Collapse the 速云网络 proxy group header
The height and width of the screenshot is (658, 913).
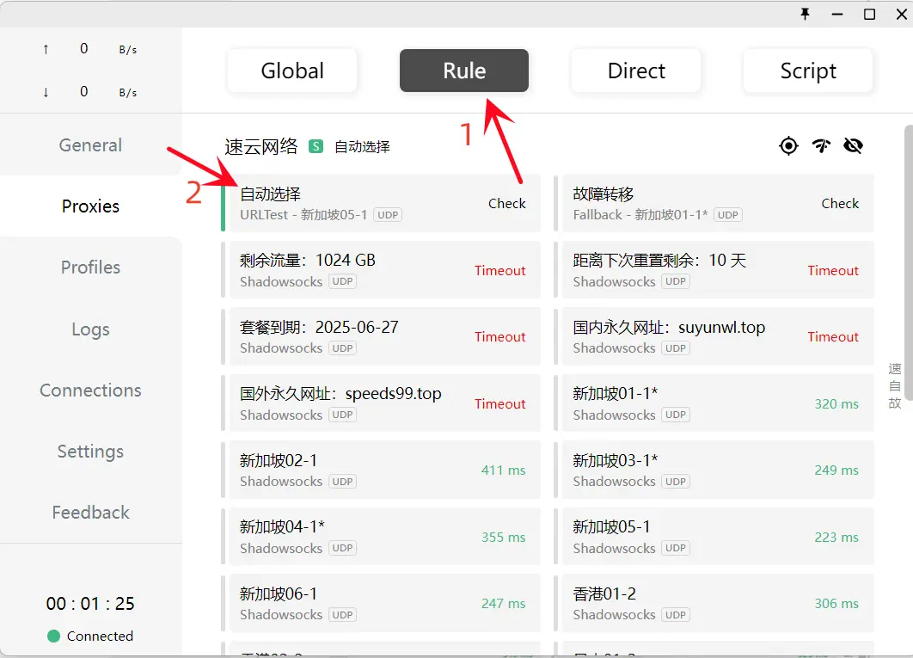[x=260, y=146]
